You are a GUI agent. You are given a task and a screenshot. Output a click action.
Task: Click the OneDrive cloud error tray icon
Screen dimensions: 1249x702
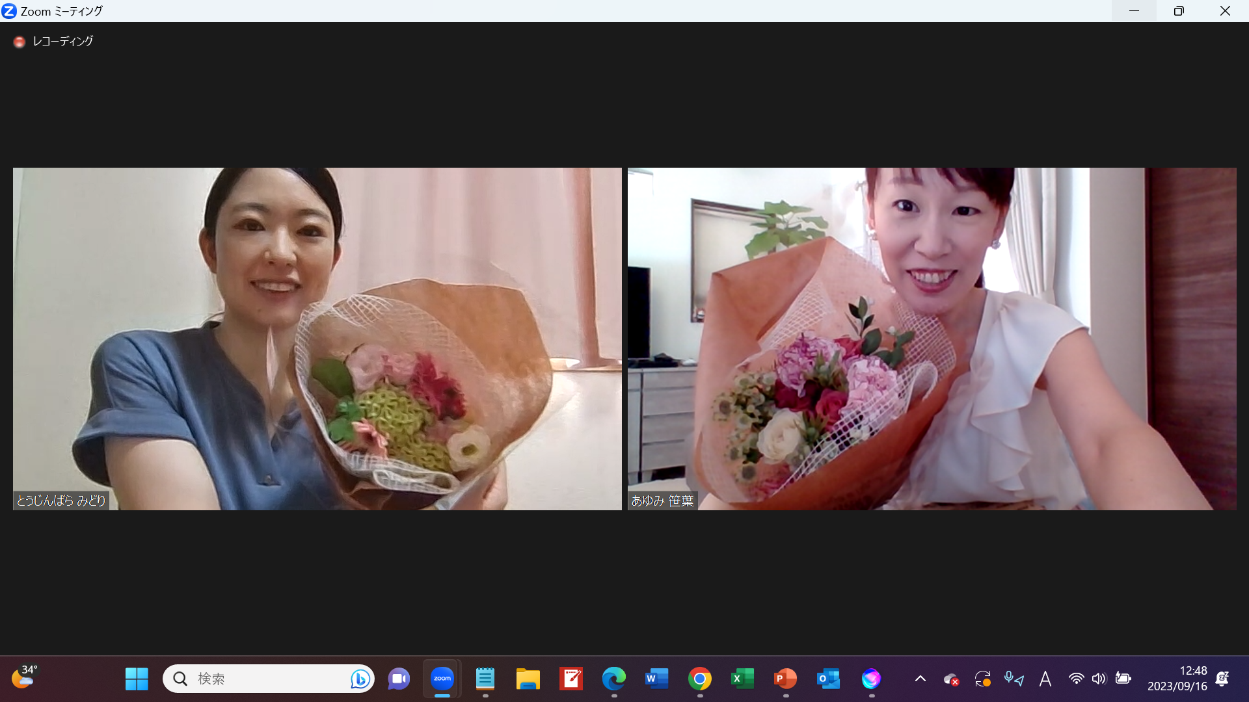coord(952,679)
